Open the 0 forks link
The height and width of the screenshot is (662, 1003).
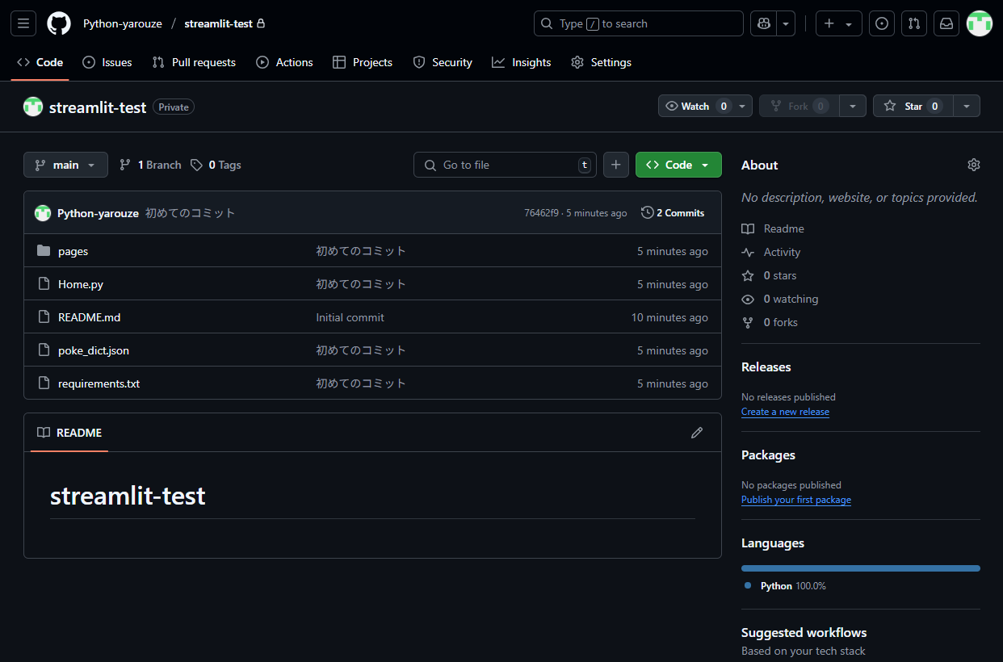pos(770,322)
